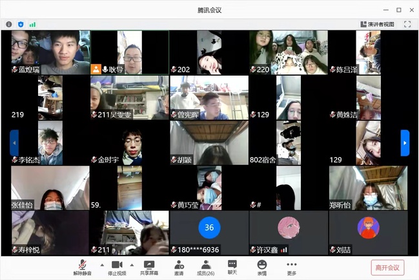Start screen sharing via 共享屏幕
419x280 pixels.
pyautogui.click(x=149, y=267)
